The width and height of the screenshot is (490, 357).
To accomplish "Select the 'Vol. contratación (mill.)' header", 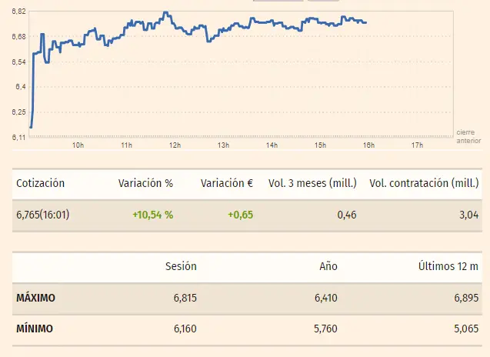I will click(x=424, y=183).
